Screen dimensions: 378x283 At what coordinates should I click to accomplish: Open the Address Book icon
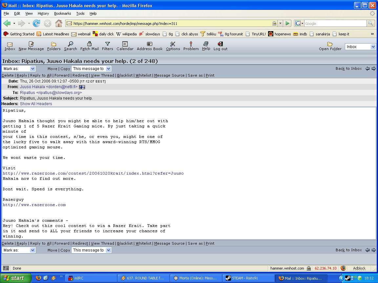(x=150, y=46)
